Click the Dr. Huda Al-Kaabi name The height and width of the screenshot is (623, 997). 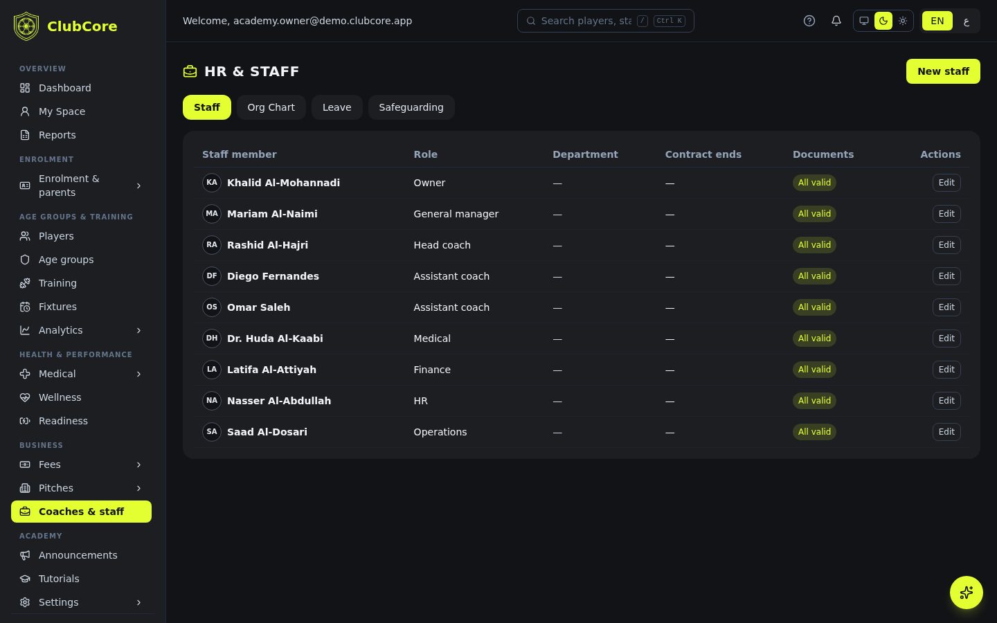pyautogui.click(x=275, y=338)
